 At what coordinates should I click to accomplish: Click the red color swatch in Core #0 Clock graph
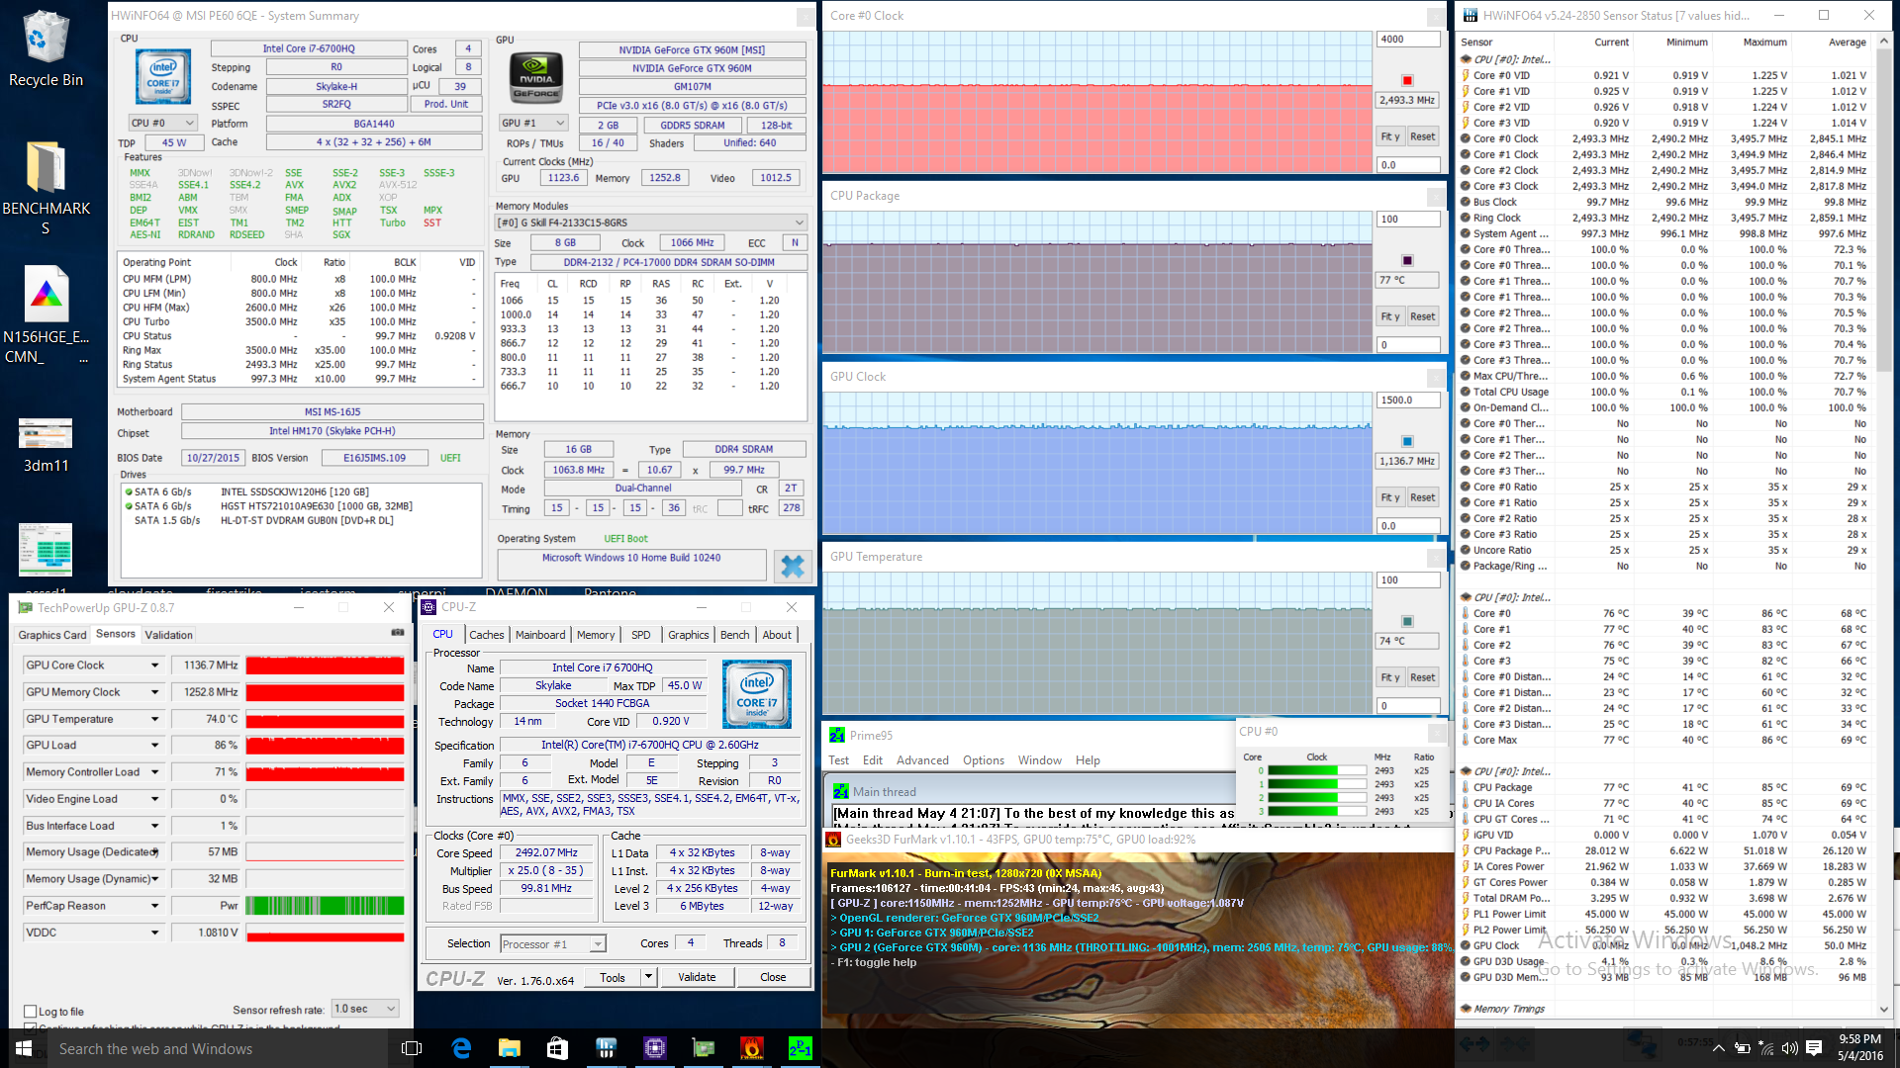click(1407, 80)
